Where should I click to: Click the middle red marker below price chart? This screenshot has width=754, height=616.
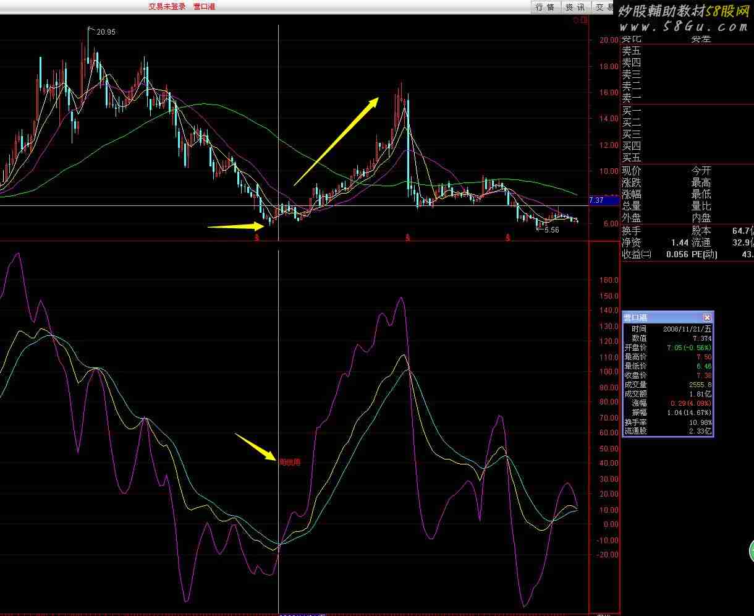pos(407,237)
